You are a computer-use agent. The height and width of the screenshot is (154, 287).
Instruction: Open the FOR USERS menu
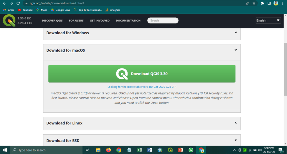pos(76,21)
